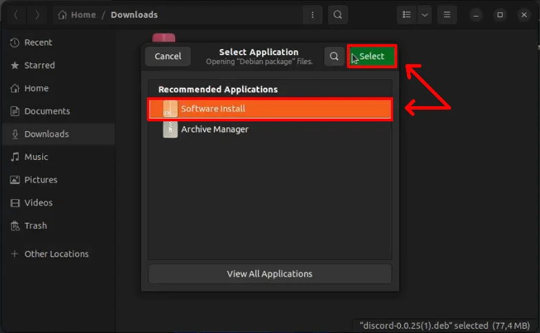Open the Files window search
Image resolution: width=540 pixels, height=333 pixels.
click(x=338, y=14)
